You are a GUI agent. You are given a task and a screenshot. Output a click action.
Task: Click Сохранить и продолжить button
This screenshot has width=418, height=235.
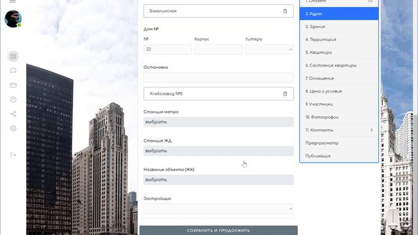[x=218, y=230]
